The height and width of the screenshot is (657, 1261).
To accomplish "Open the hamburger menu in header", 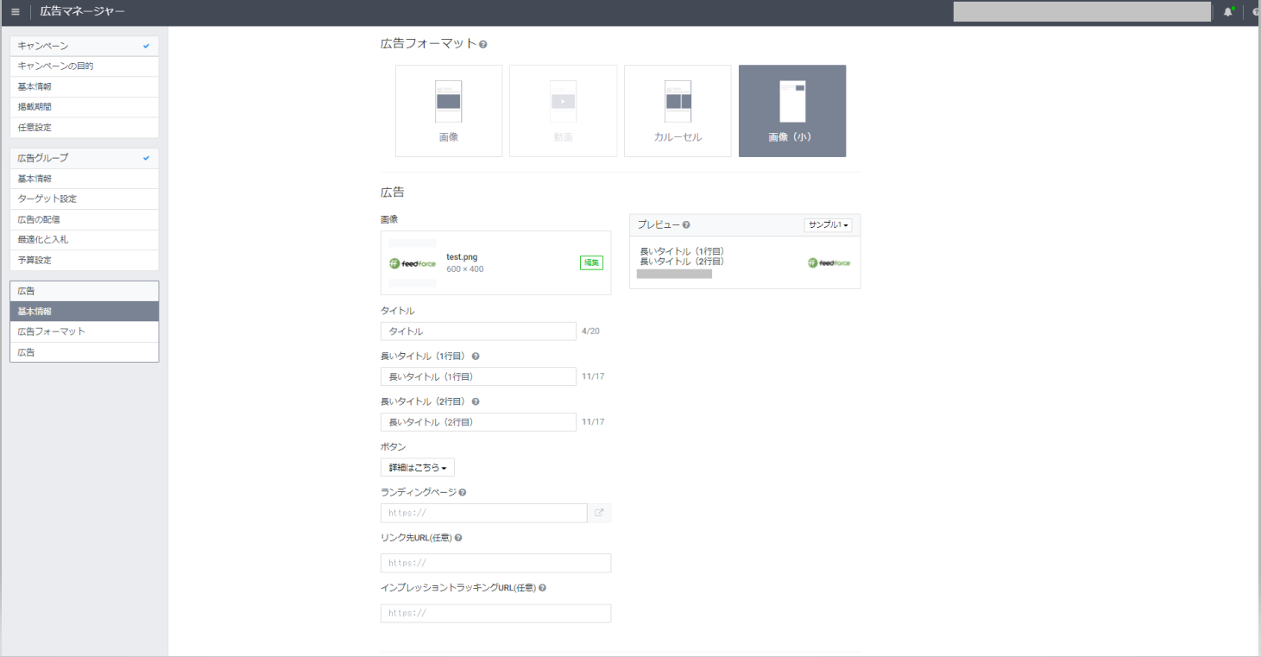I will [15, 11].
